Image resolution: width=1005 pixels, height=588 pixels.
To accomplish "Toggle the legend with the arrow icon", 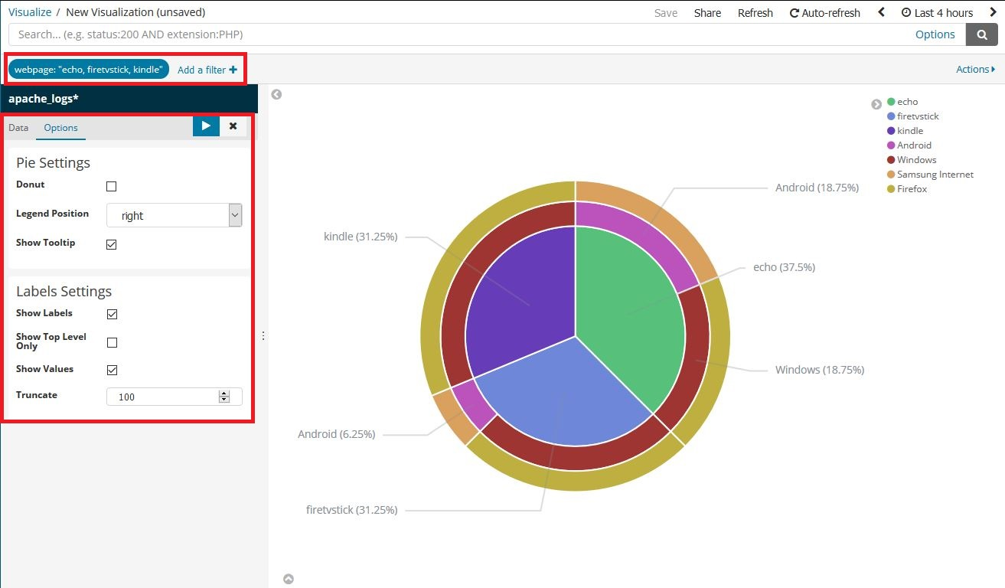I will pos(876,104).
